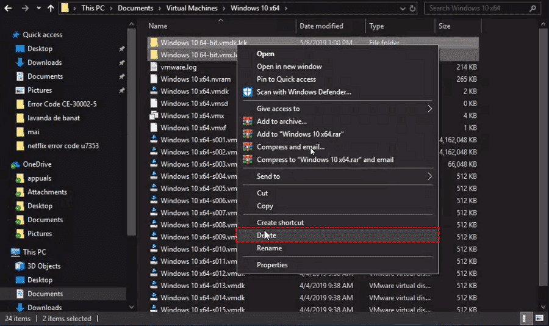Click the OneDrive cloud icon

click(15, 164)
